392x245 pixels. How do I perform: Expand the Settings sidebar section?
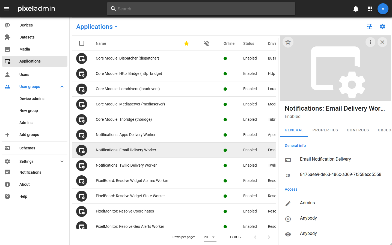pyautogui.click(x=62, y=161)
